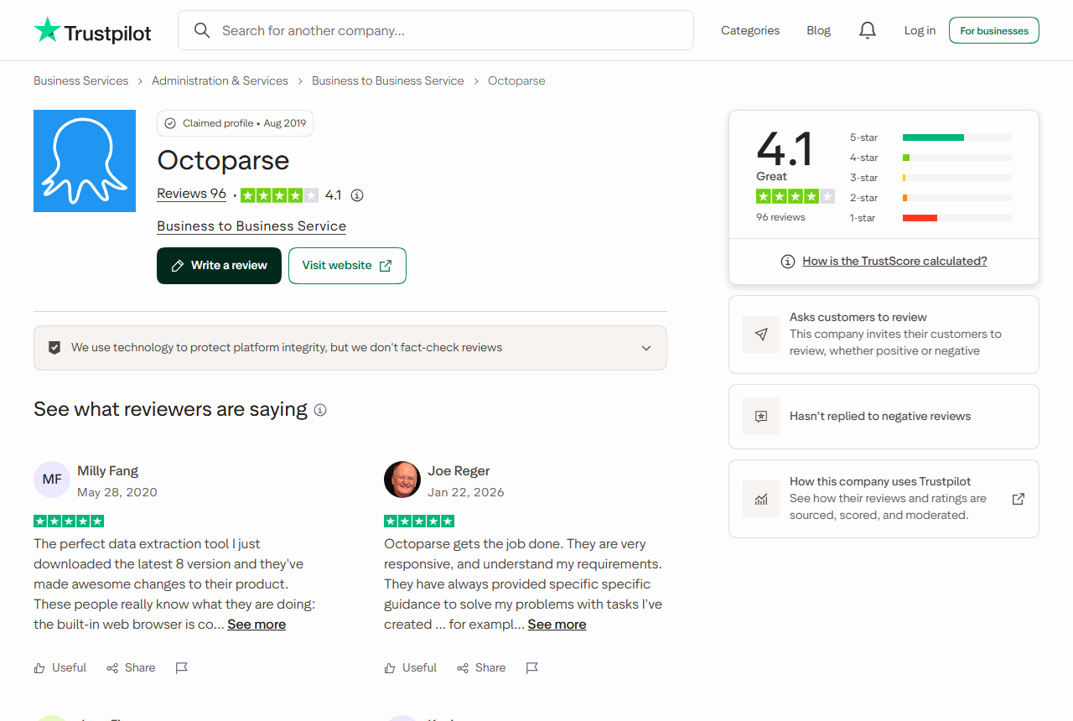Flag Joe Reger's review
Image resolution: width=1073 pixels, height=721 pixels.
pyautogui.click(x=532, y=668)
